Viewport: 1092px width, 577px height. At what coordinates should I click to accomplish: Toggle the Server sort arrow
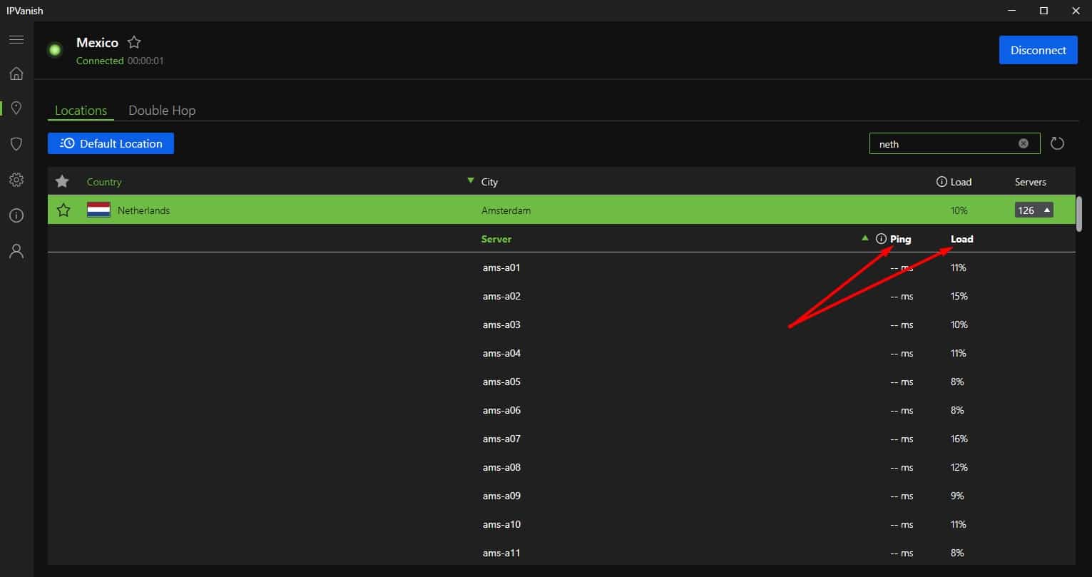[865, 238]
